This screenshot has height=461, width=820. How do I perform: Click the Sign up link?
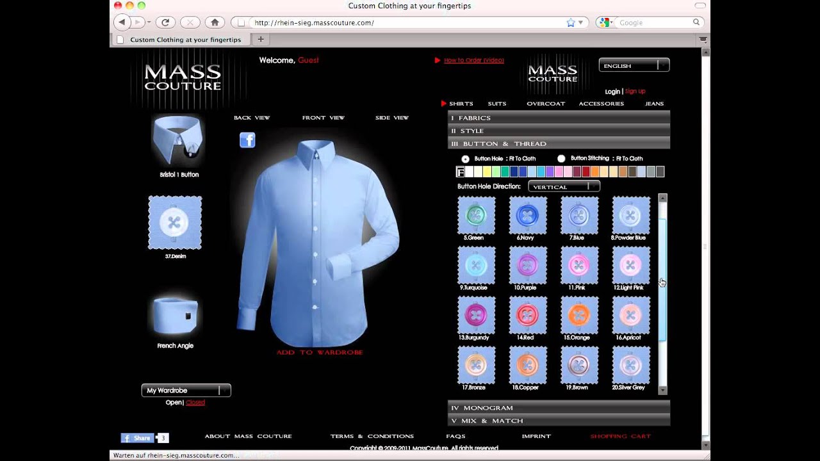pos(635,92)
